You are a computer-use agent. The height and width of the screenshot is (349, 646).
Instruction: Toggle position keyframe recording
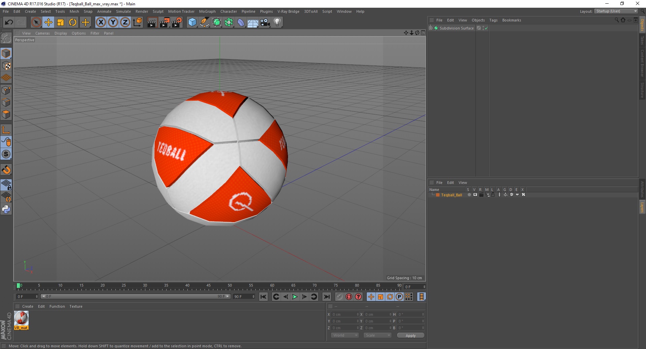[x=371, y=297]
